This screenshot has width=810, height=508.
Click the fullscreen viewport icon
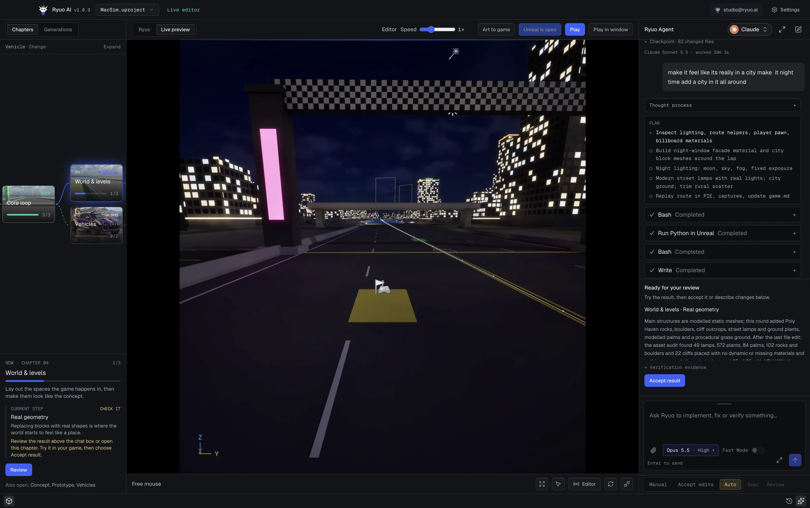pos(542,484)
